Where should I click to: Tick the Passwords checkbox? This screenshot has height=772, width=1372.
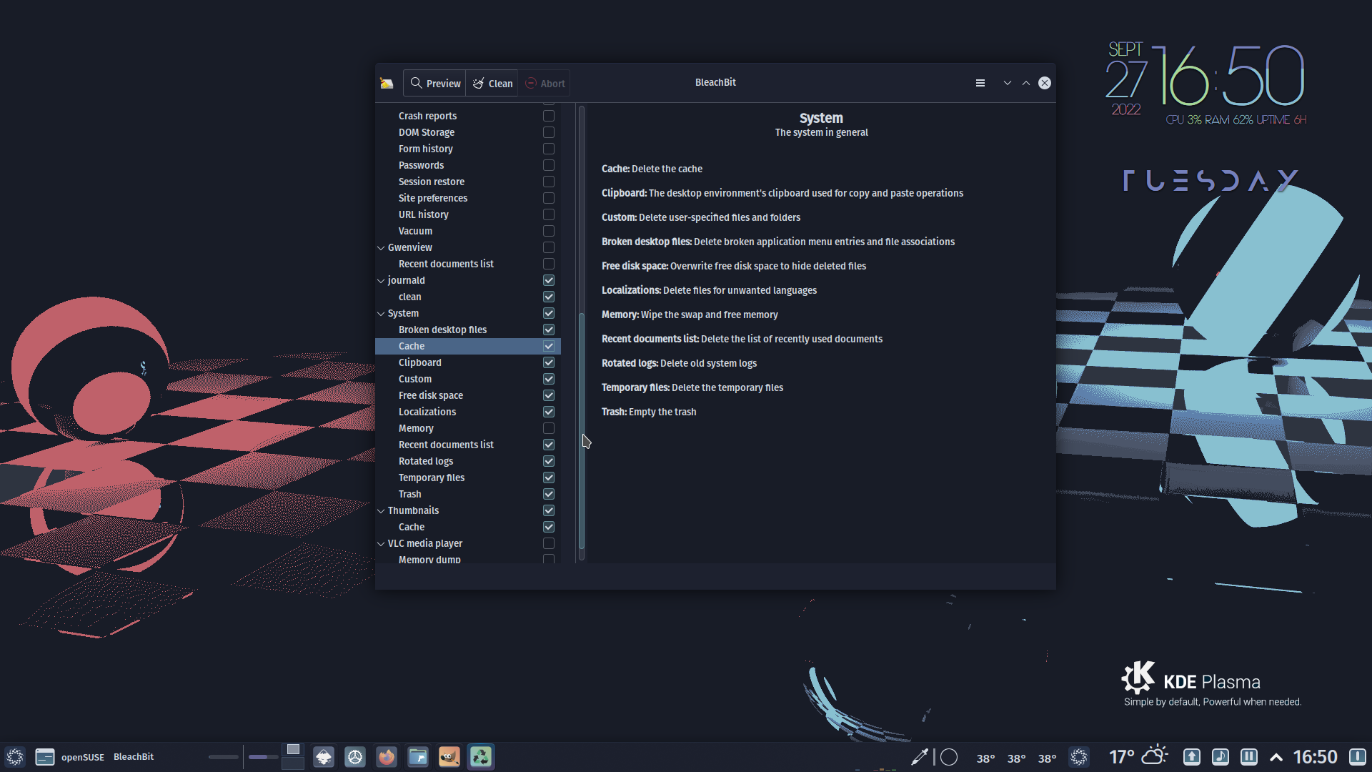[549, 165]
